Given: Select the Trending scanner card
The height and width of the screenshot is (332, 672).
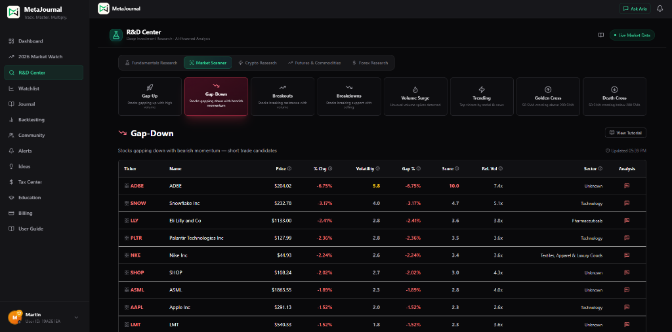Looking at the screenshot, I should click(x=482, y=97).
